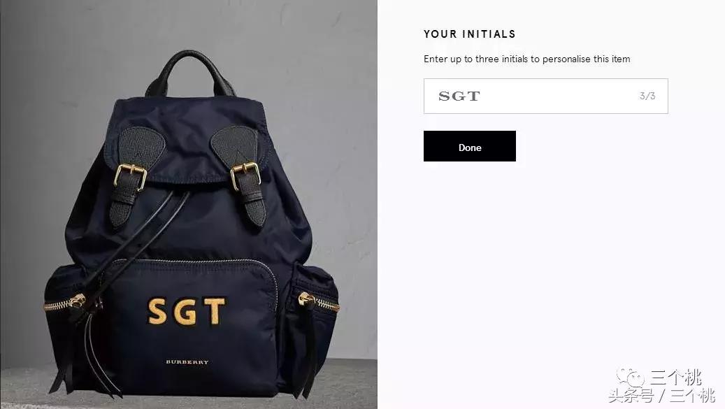
Task: Click the 'Enter up to three initials' instruction text
Action: (526, 59)
